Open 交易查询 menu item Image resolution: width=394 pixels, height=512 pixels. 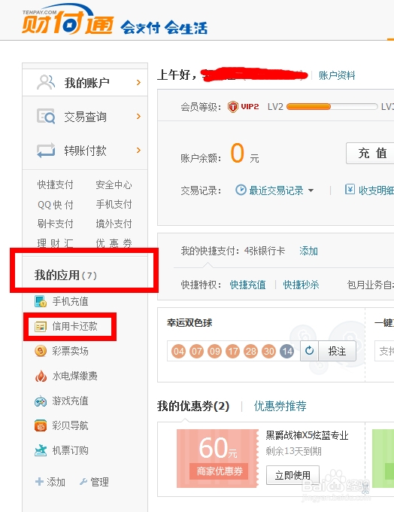pos(85,117)
